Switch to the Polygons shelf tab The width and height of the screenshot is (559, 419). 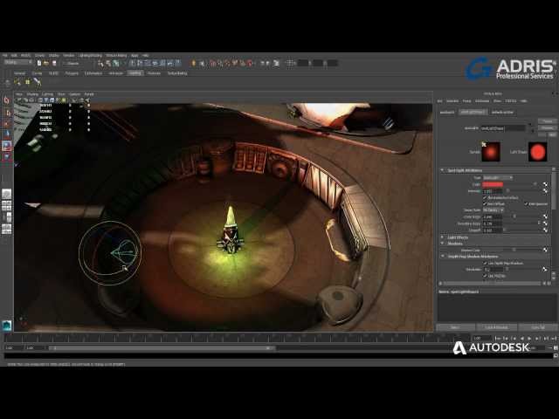click(72, 73)
